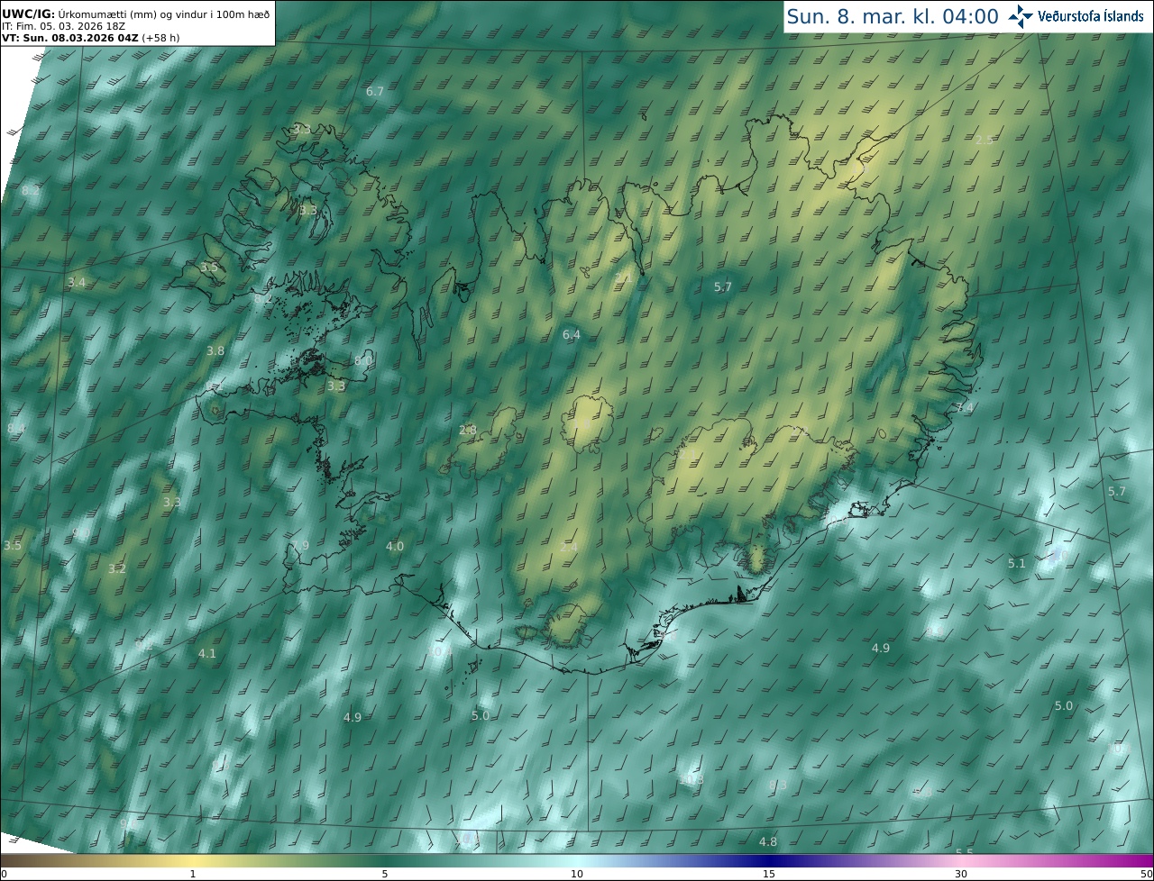This screenshot has width=1154, height=881.
Task: Click the Veðurstofa Íslands logo icon
Action: tap(1021, 15)
